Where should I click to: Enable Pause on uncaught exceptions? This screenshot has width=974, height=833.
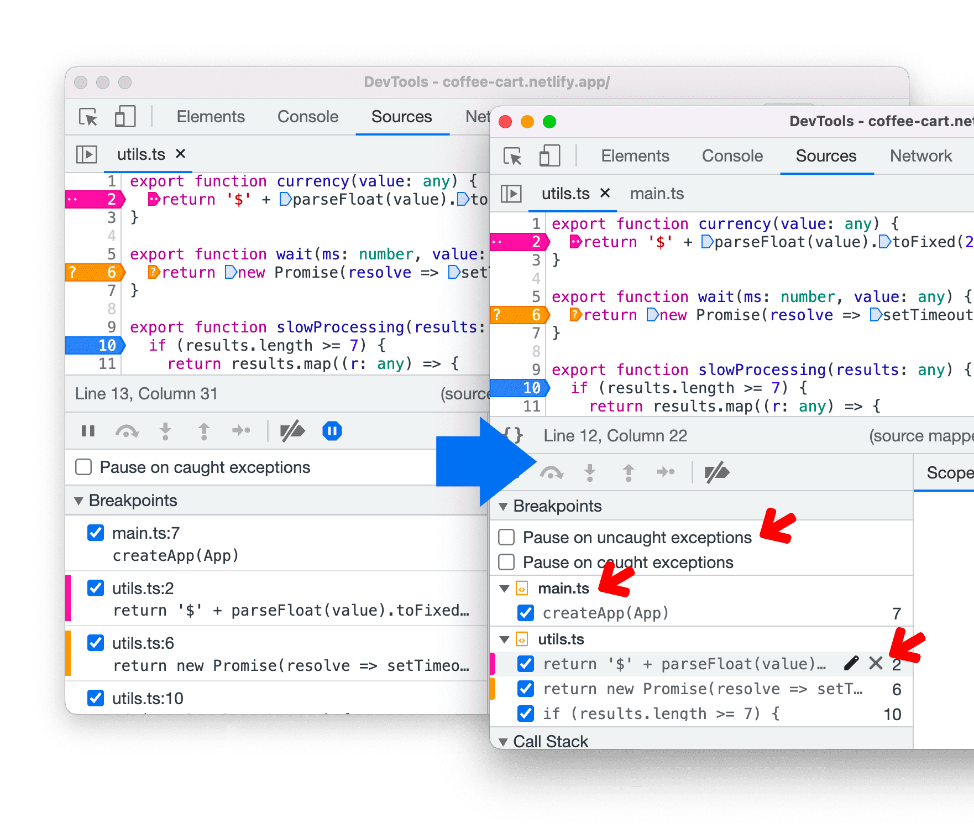[x=506, y=537]
